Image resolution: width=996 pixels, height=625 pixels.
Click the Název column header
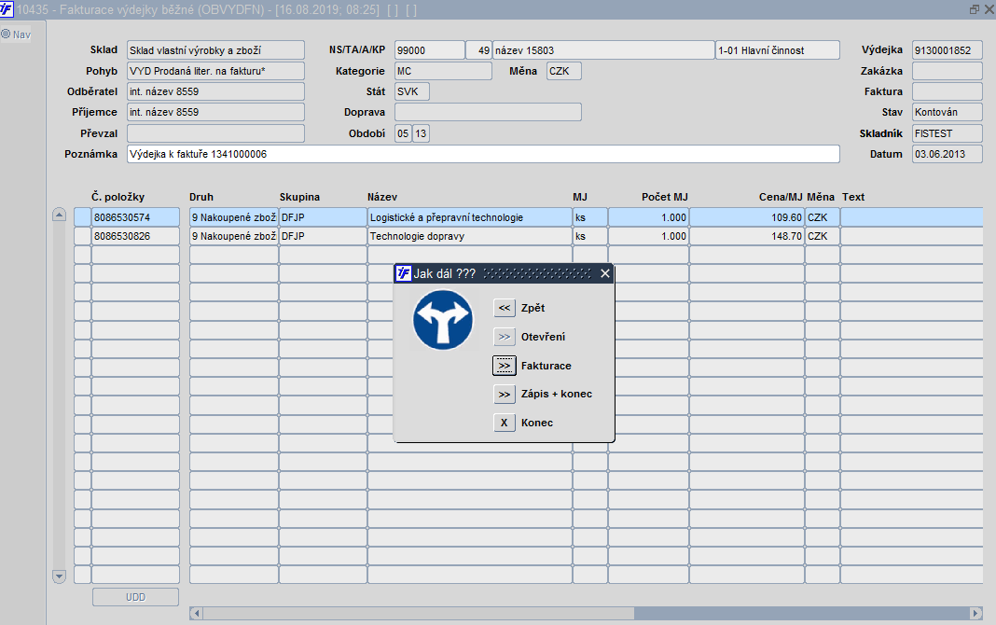[382, 197]
